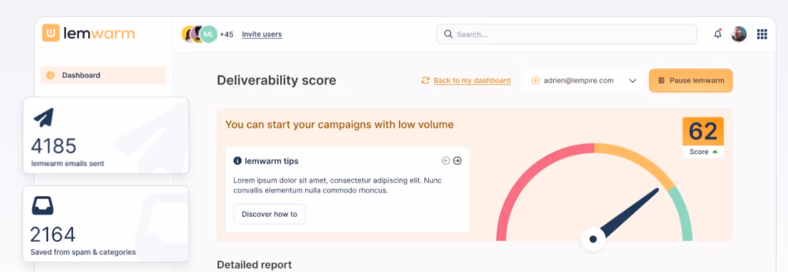Select the 2164 saved from spam value
This screenshot has width=788, height=272.
(53, 235)
